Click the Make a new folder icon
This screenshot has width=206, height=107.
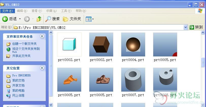pos(8,44)
